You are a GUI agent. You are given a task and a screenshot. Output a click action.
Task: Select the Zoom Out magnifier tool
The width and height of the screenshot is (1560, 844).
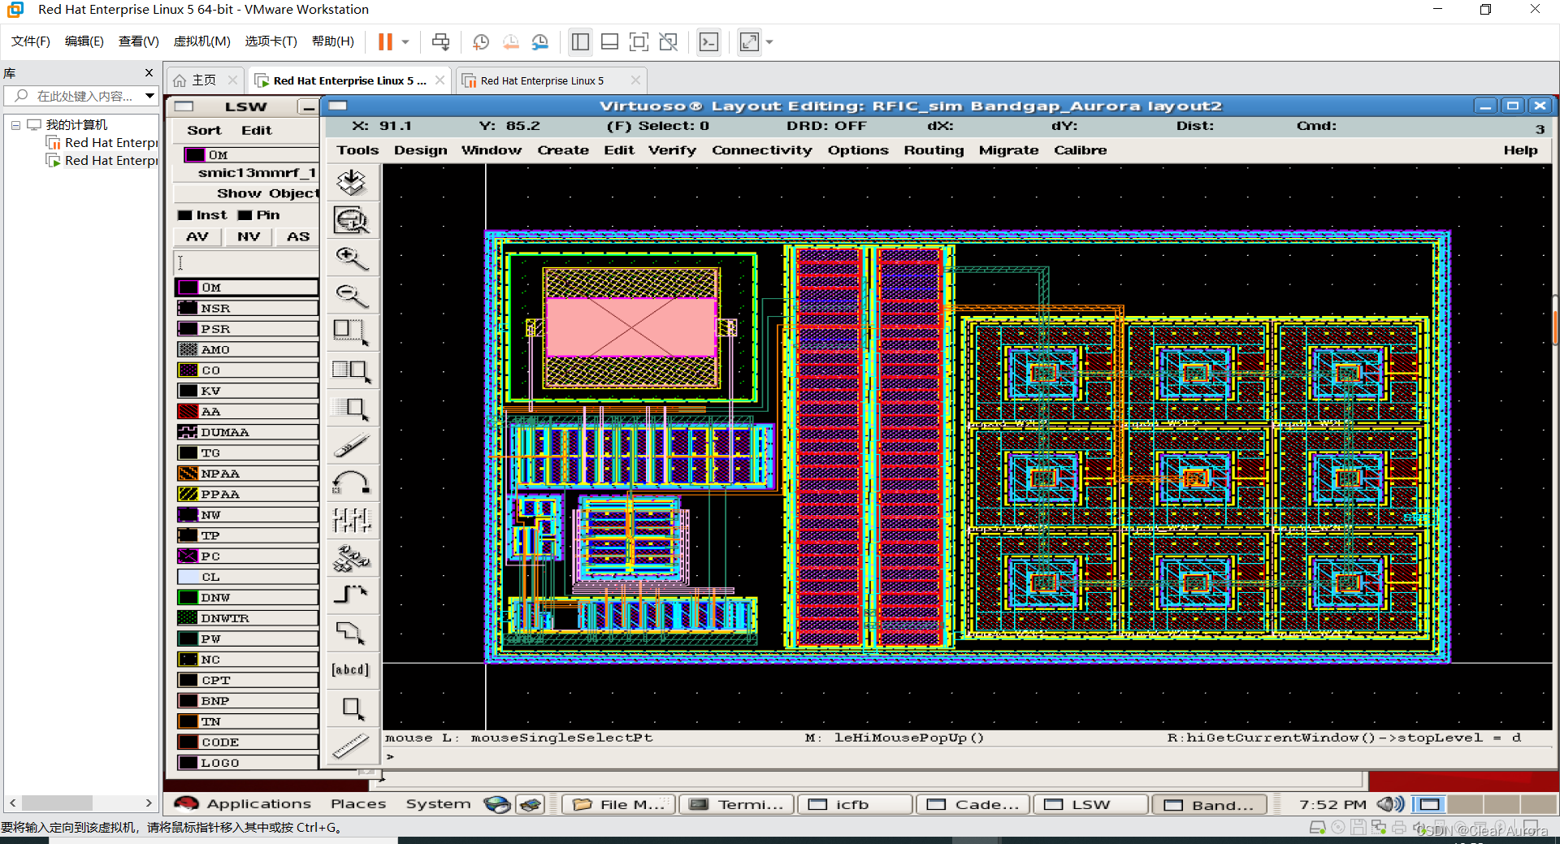coord(352,296)
